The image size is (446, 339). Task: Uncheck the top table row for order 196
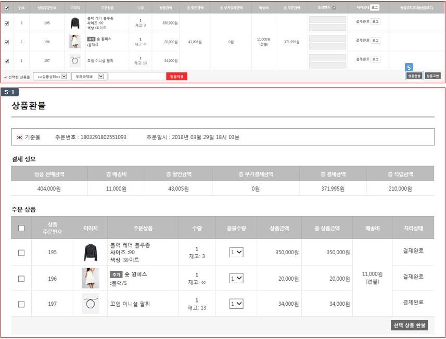7,42
